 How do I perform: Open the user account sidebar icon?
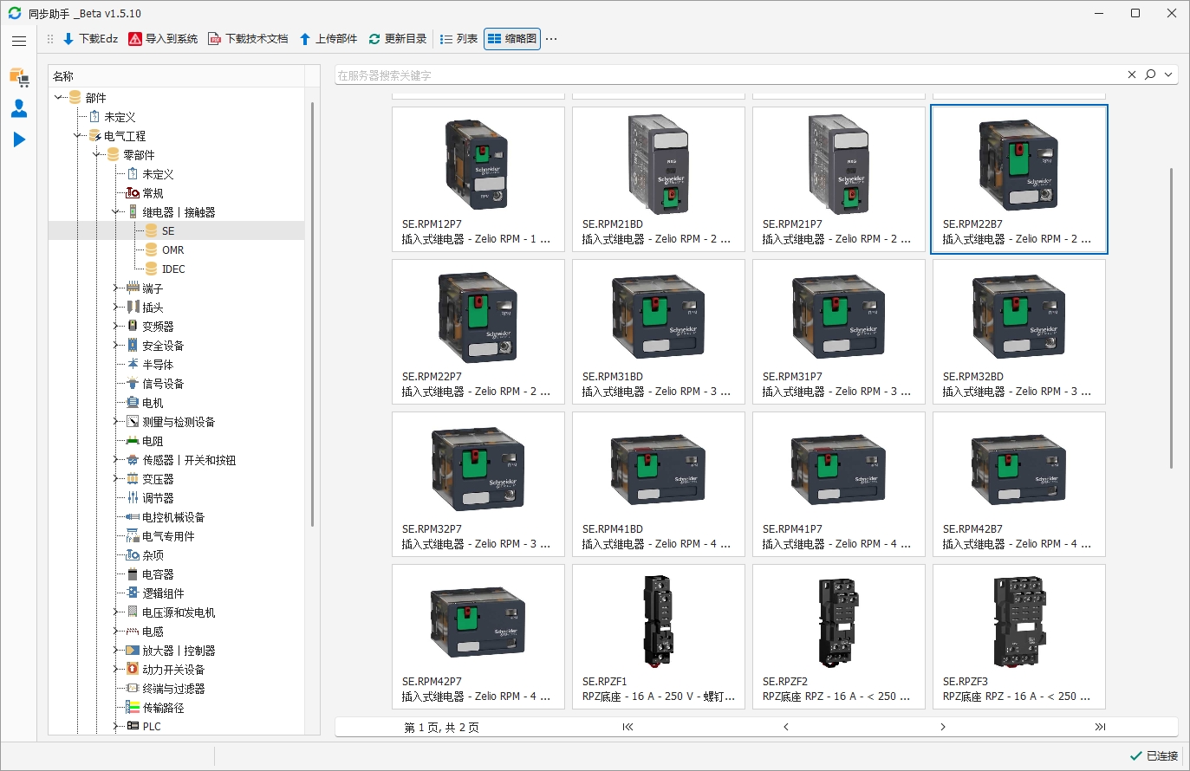[x=19, y=108]
